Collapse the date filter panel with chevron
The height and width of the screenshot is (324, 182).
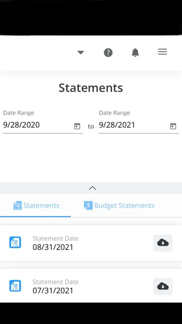point(92,188)
